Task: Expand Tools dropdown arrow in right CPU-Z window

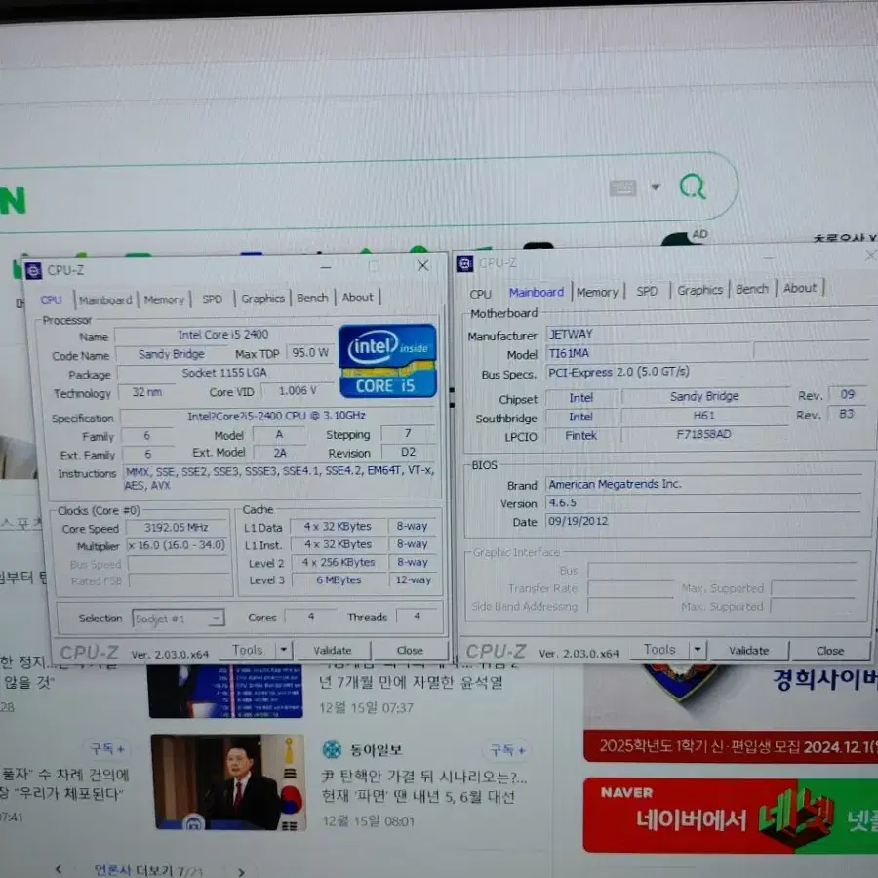Action: pyautogui.click(x=698, y=649)
